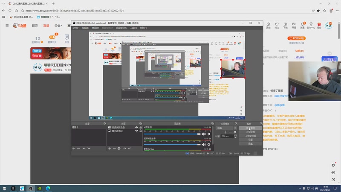This screenshot has width=341, height=192.
Task: Open Douyu follow heart icon
Action: (277, 25)
